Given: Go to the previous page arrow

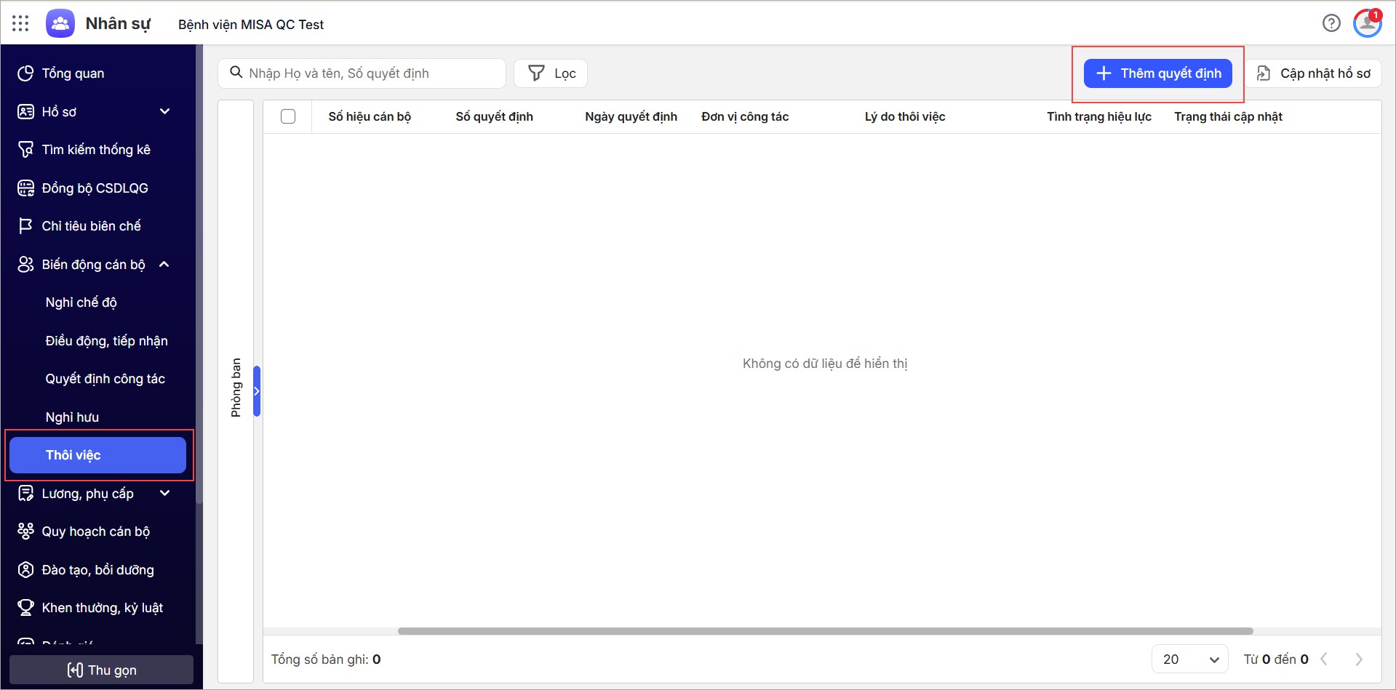Looking at the screenshot, I should point(1324,659).
